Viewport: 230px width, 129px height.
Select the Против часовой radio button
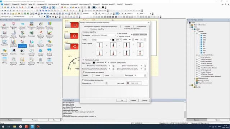(x=118, y=37)
